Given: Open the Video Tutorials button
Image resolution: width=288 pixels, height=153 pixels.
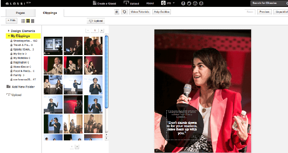Looking at the screenshot, I should (140, 12).
